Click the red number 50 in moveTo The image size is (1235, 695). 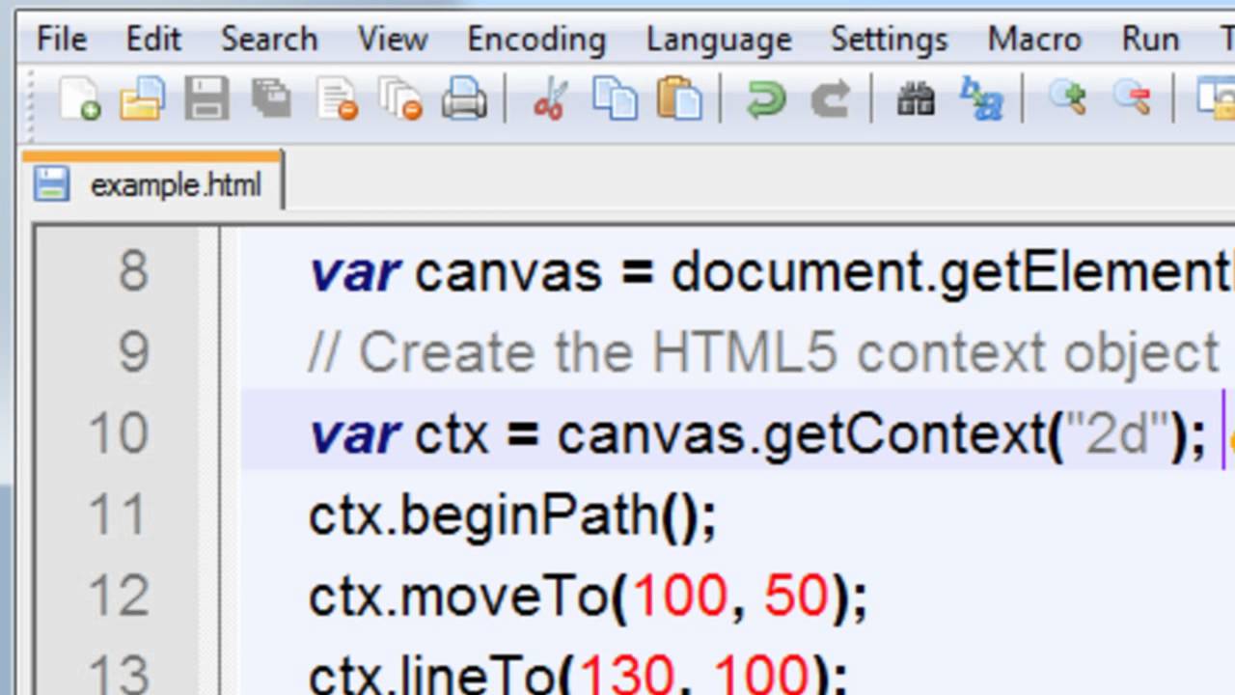click(x=796, y=598)
